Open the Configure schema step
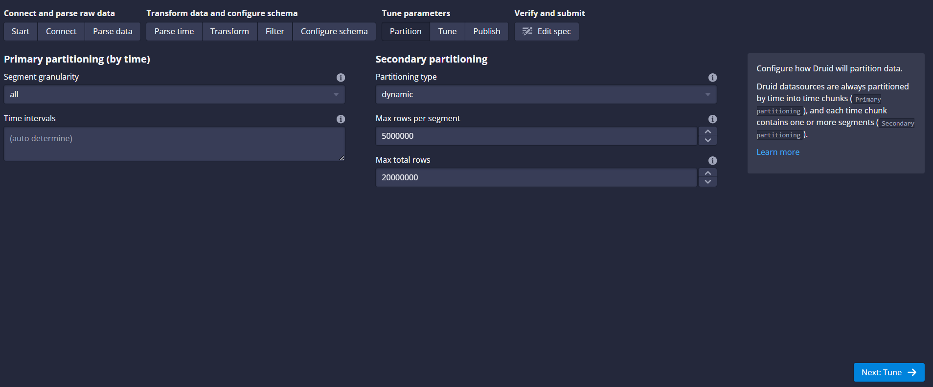The height and width of the screenshot is (387, 933). 334,31
